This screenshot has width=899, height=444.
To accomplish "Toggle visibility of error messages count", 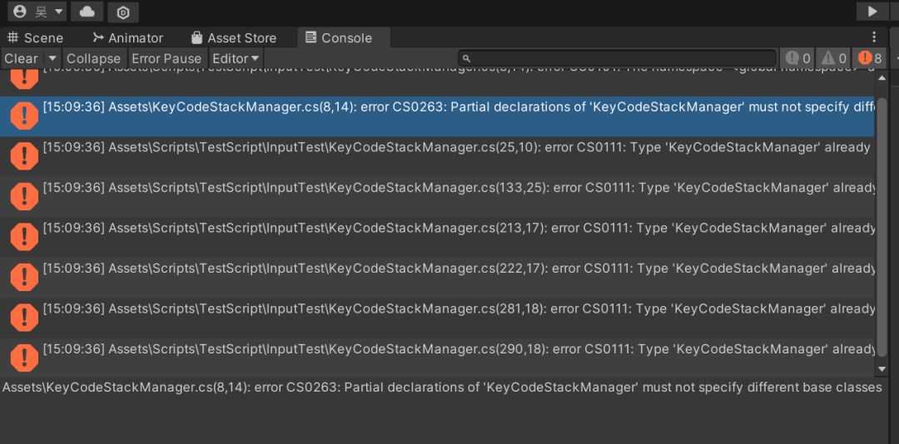I will tap(870, 58).
